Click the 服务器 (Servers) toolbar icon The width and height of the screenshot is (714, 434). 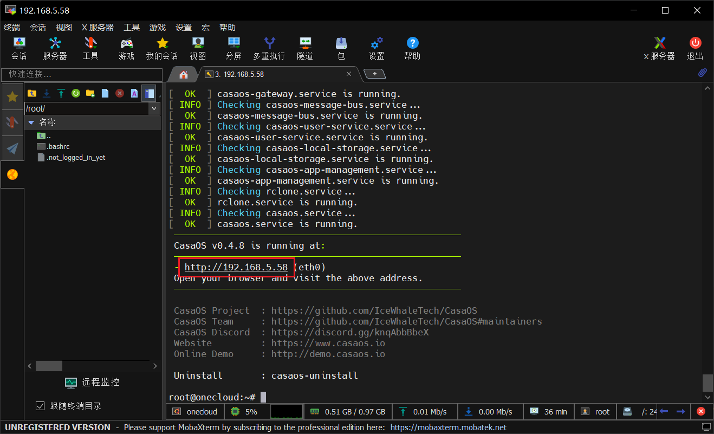pyautogui.click(x=55, y=48)
